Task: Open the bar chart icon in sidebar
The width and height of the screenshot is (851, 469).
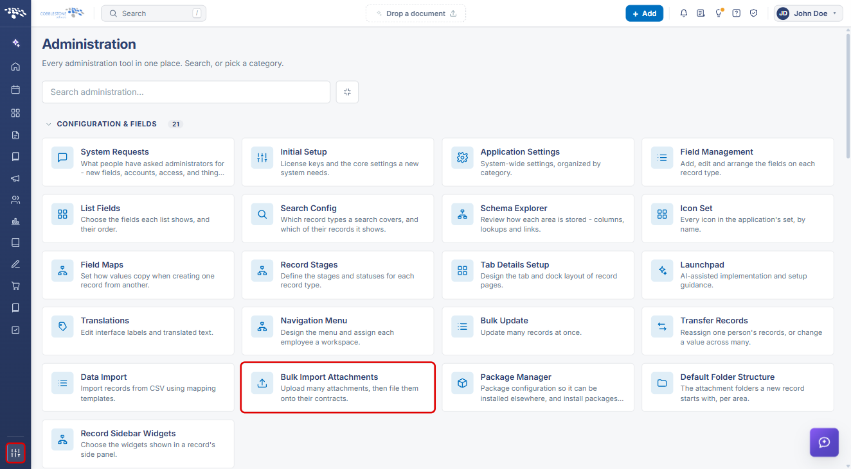Action: tap(15, 222)
